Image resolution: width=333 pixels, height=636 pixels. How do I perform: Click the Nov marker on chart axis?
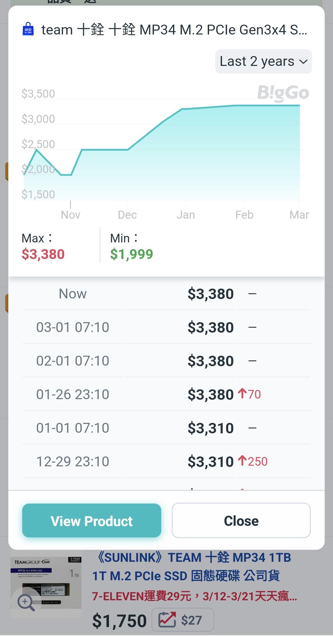coord(71,214)
